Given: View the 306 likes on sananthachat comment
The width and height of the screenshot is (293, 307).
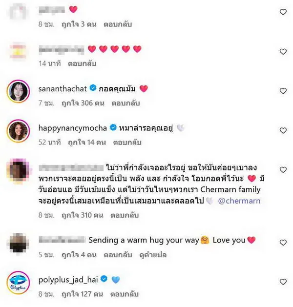Looking at the screenshot, I should 83,103.
